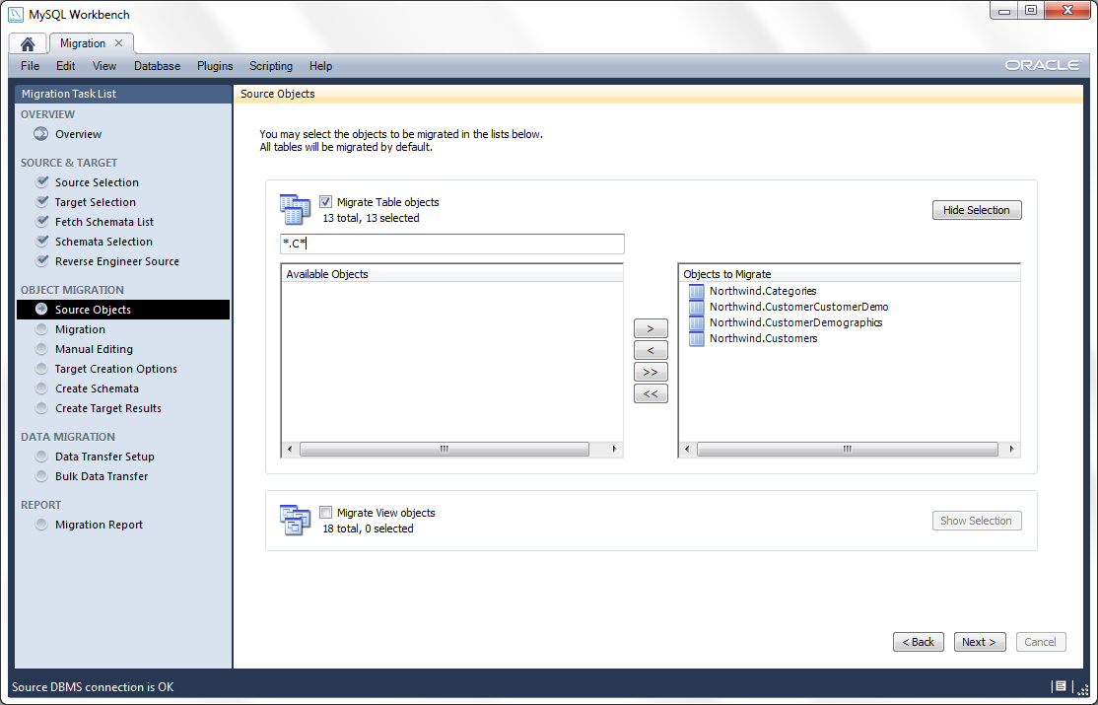1098x705 pixels.
Task: Open the Database menu
Action: (x=157, y=66)
